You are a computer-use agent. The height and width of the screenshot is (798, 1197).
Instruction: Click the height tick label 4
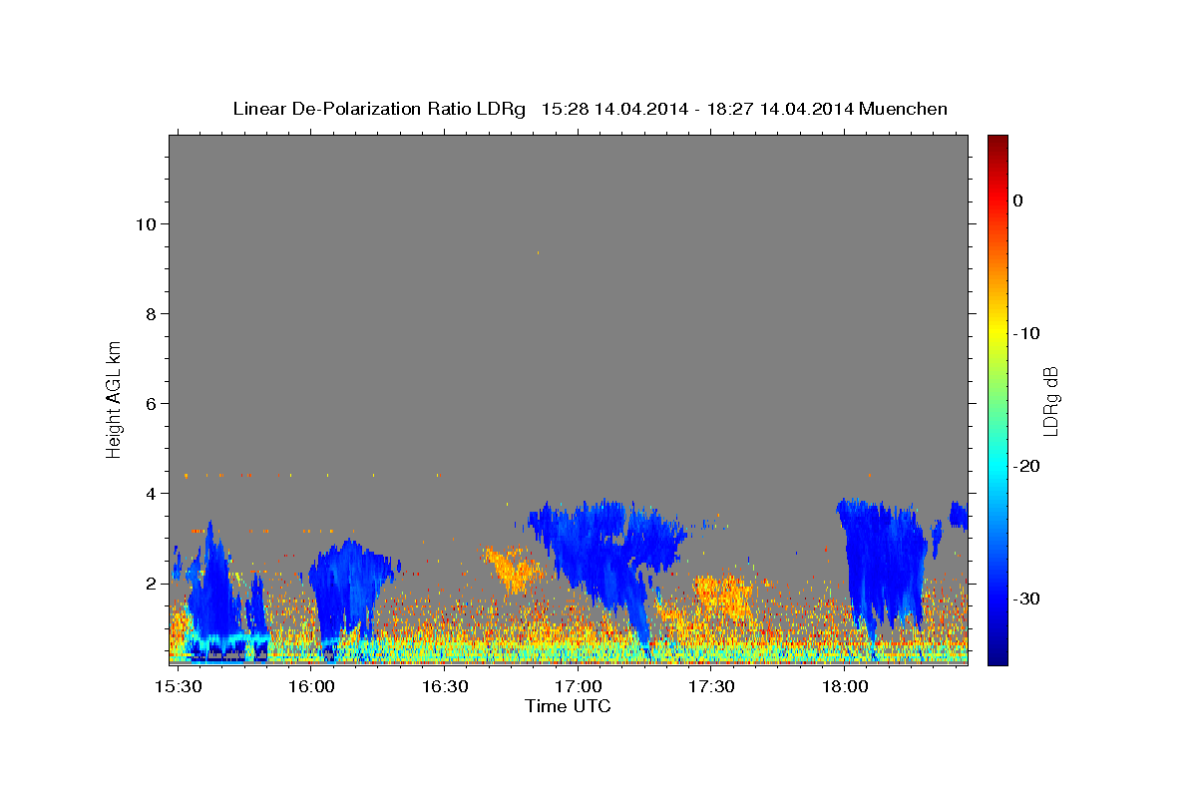click(x=152, y=493)
